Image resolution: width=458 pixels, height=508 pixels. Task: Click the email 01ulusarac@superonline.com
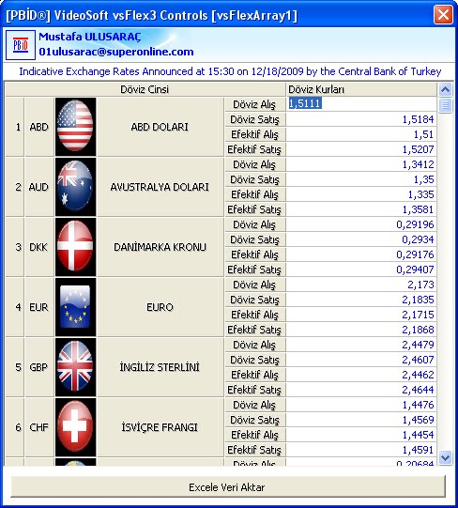pyautogui.click(x=116, y=52)
